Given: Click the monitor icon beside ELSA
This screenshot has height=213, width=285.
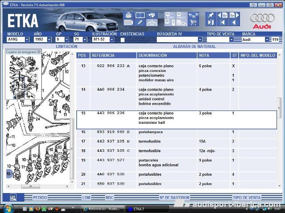Looking at the screenshot, I should [x=182, y=16].
